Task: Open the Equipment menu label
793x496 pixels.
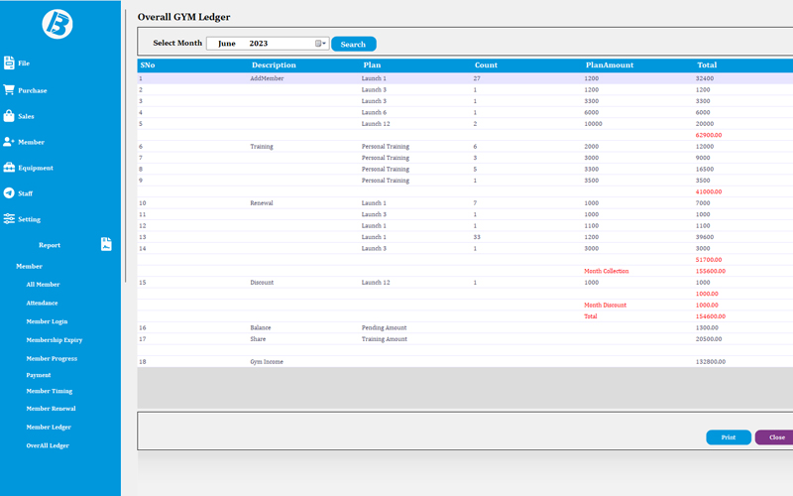Action: coord(36,168)
